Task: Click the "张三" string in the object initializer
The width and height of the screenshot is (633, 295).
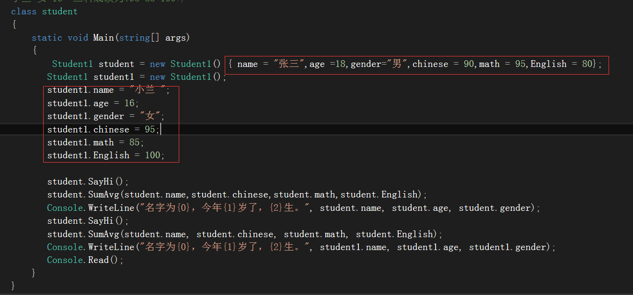Action: (x=289, y=64)
